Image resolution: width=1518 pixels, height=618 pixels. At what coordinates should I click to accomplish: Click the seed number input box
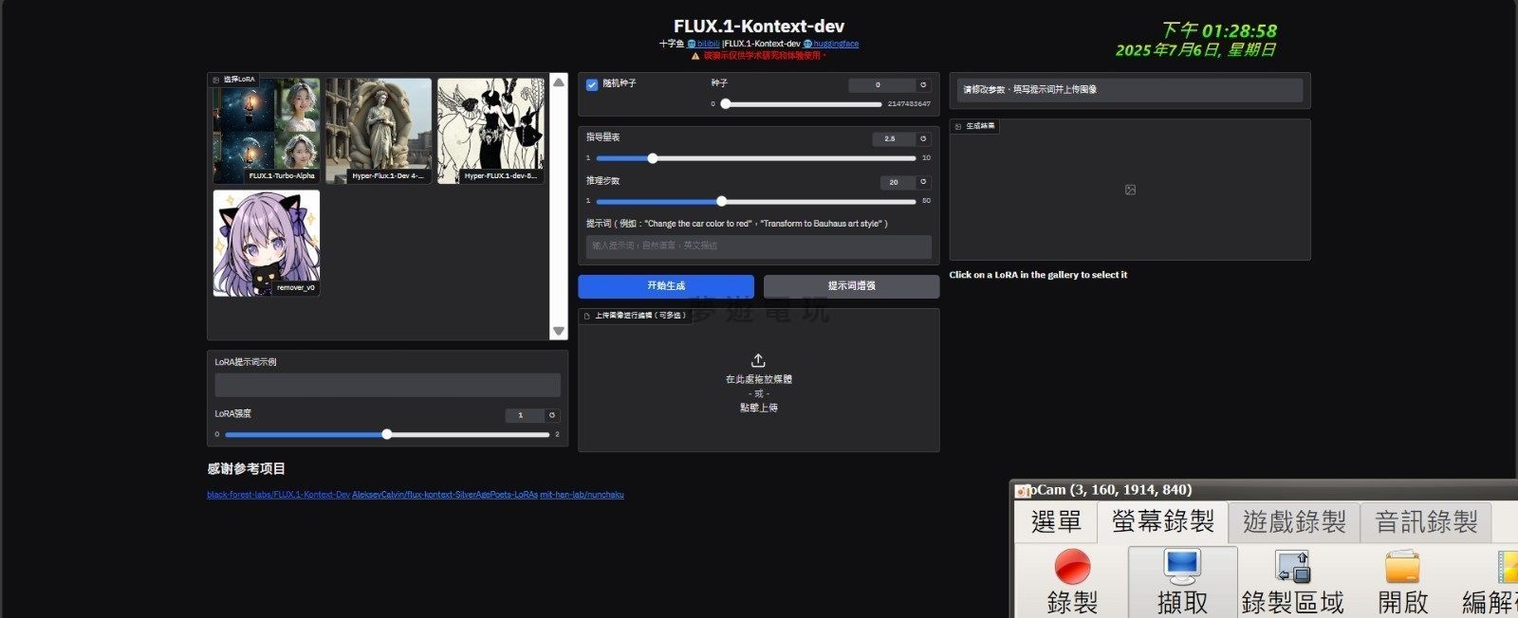tap(880, 85)
